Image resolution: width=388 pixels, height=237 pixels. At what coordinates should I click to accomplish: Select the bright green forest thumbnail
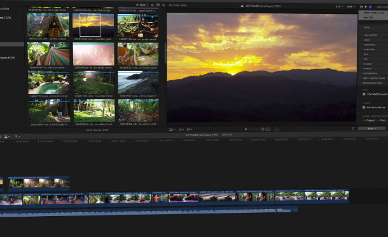tap(94, 111)
